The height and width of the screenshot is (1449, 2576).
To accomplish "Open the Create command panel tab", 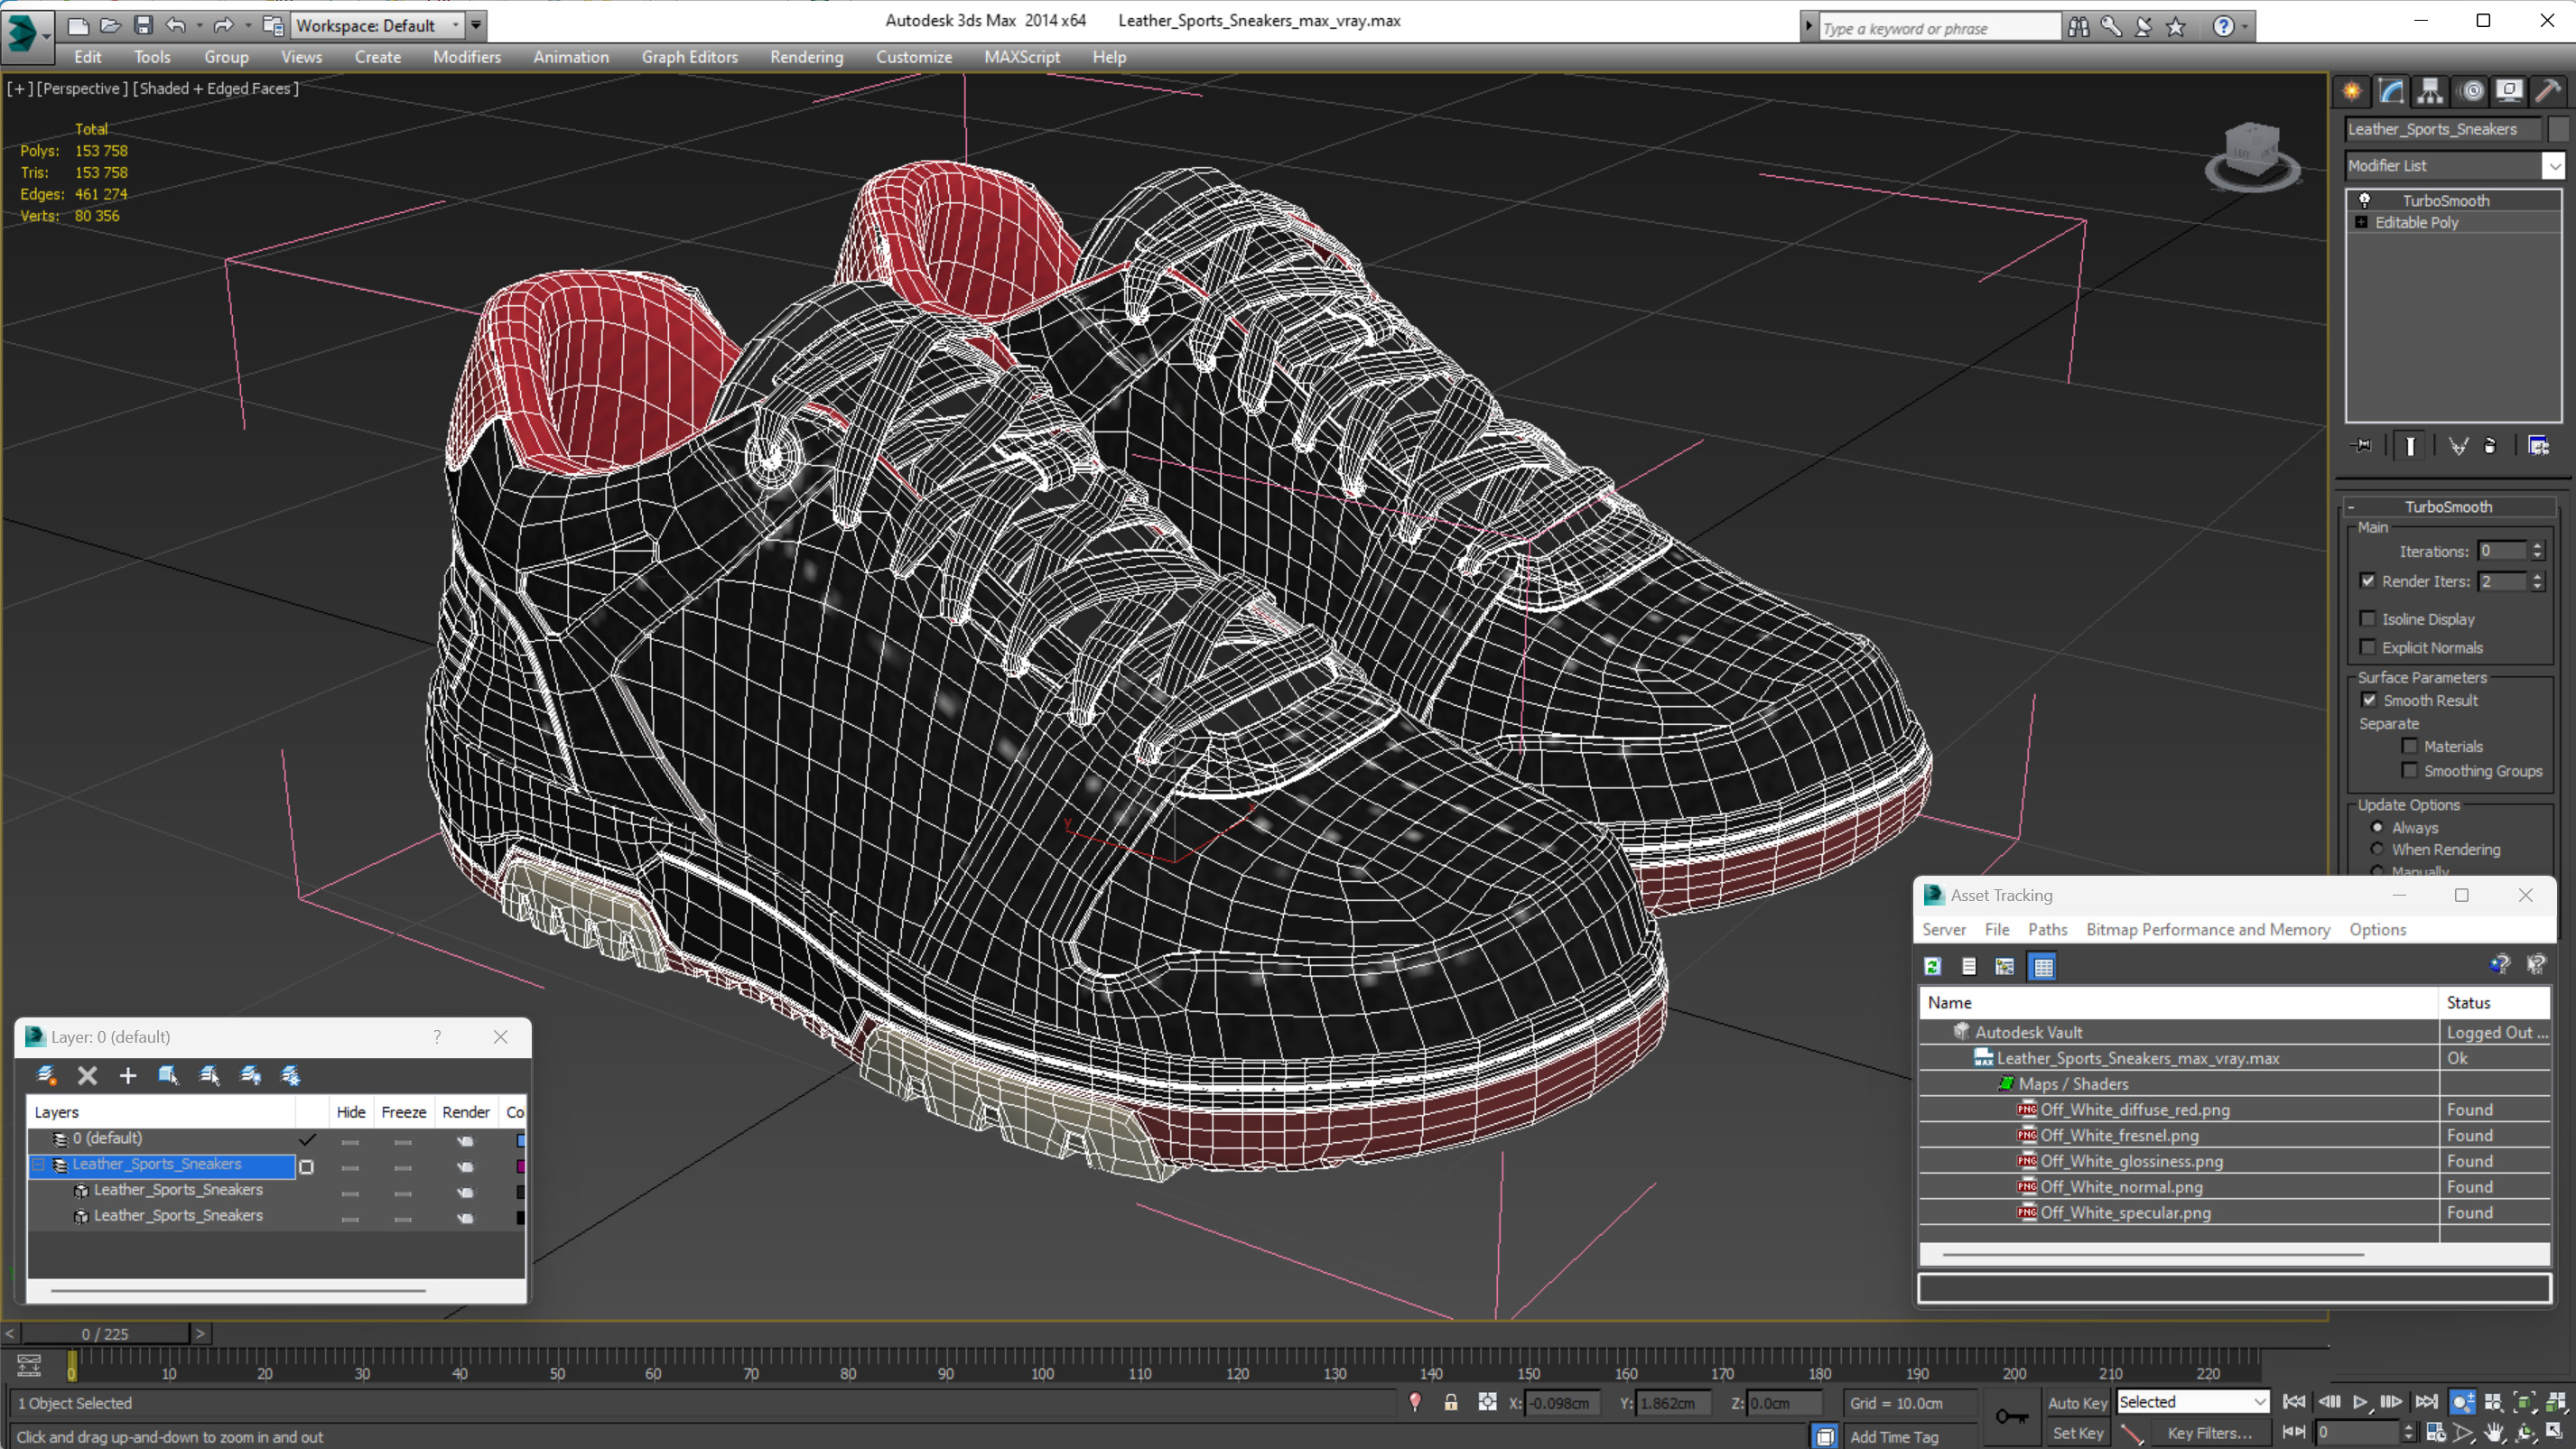I will click(2352, 92).
